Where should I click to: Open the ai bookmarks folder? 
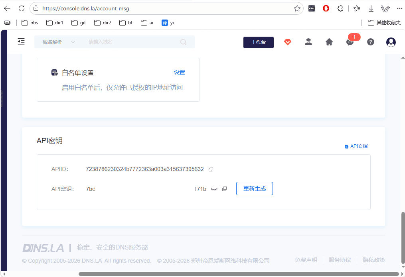(147, 23)
